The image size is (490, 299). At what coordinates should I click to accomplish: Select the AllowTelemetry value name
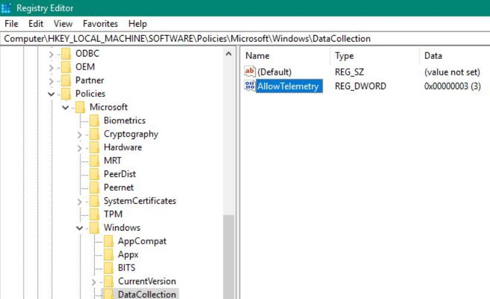point(288,86)
